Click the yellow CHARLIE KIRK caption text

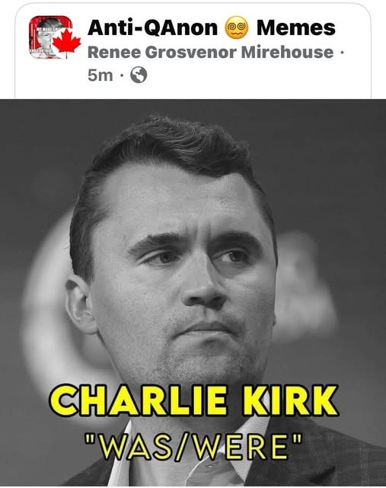tap(194, 401)
